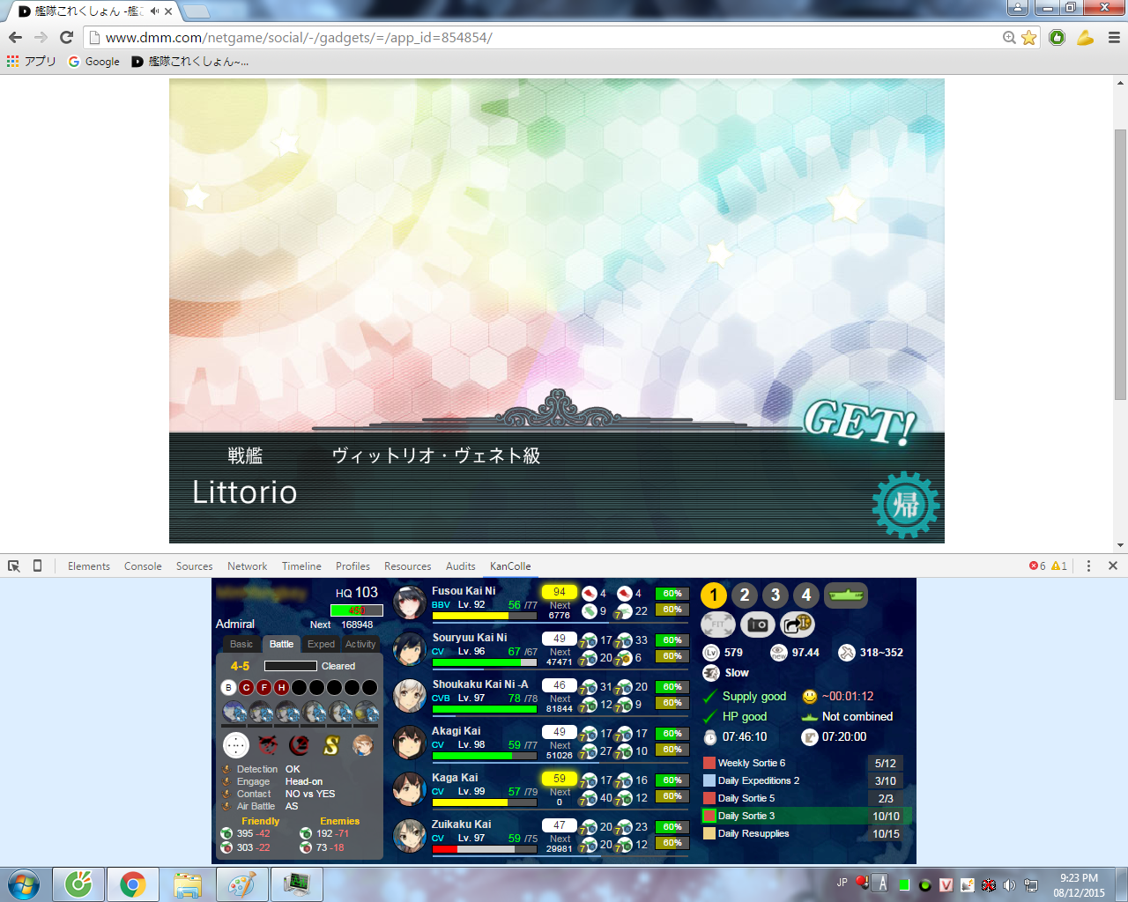
Task: Toggle the Daily Resupplies quest box
Action: coord(709,833)
